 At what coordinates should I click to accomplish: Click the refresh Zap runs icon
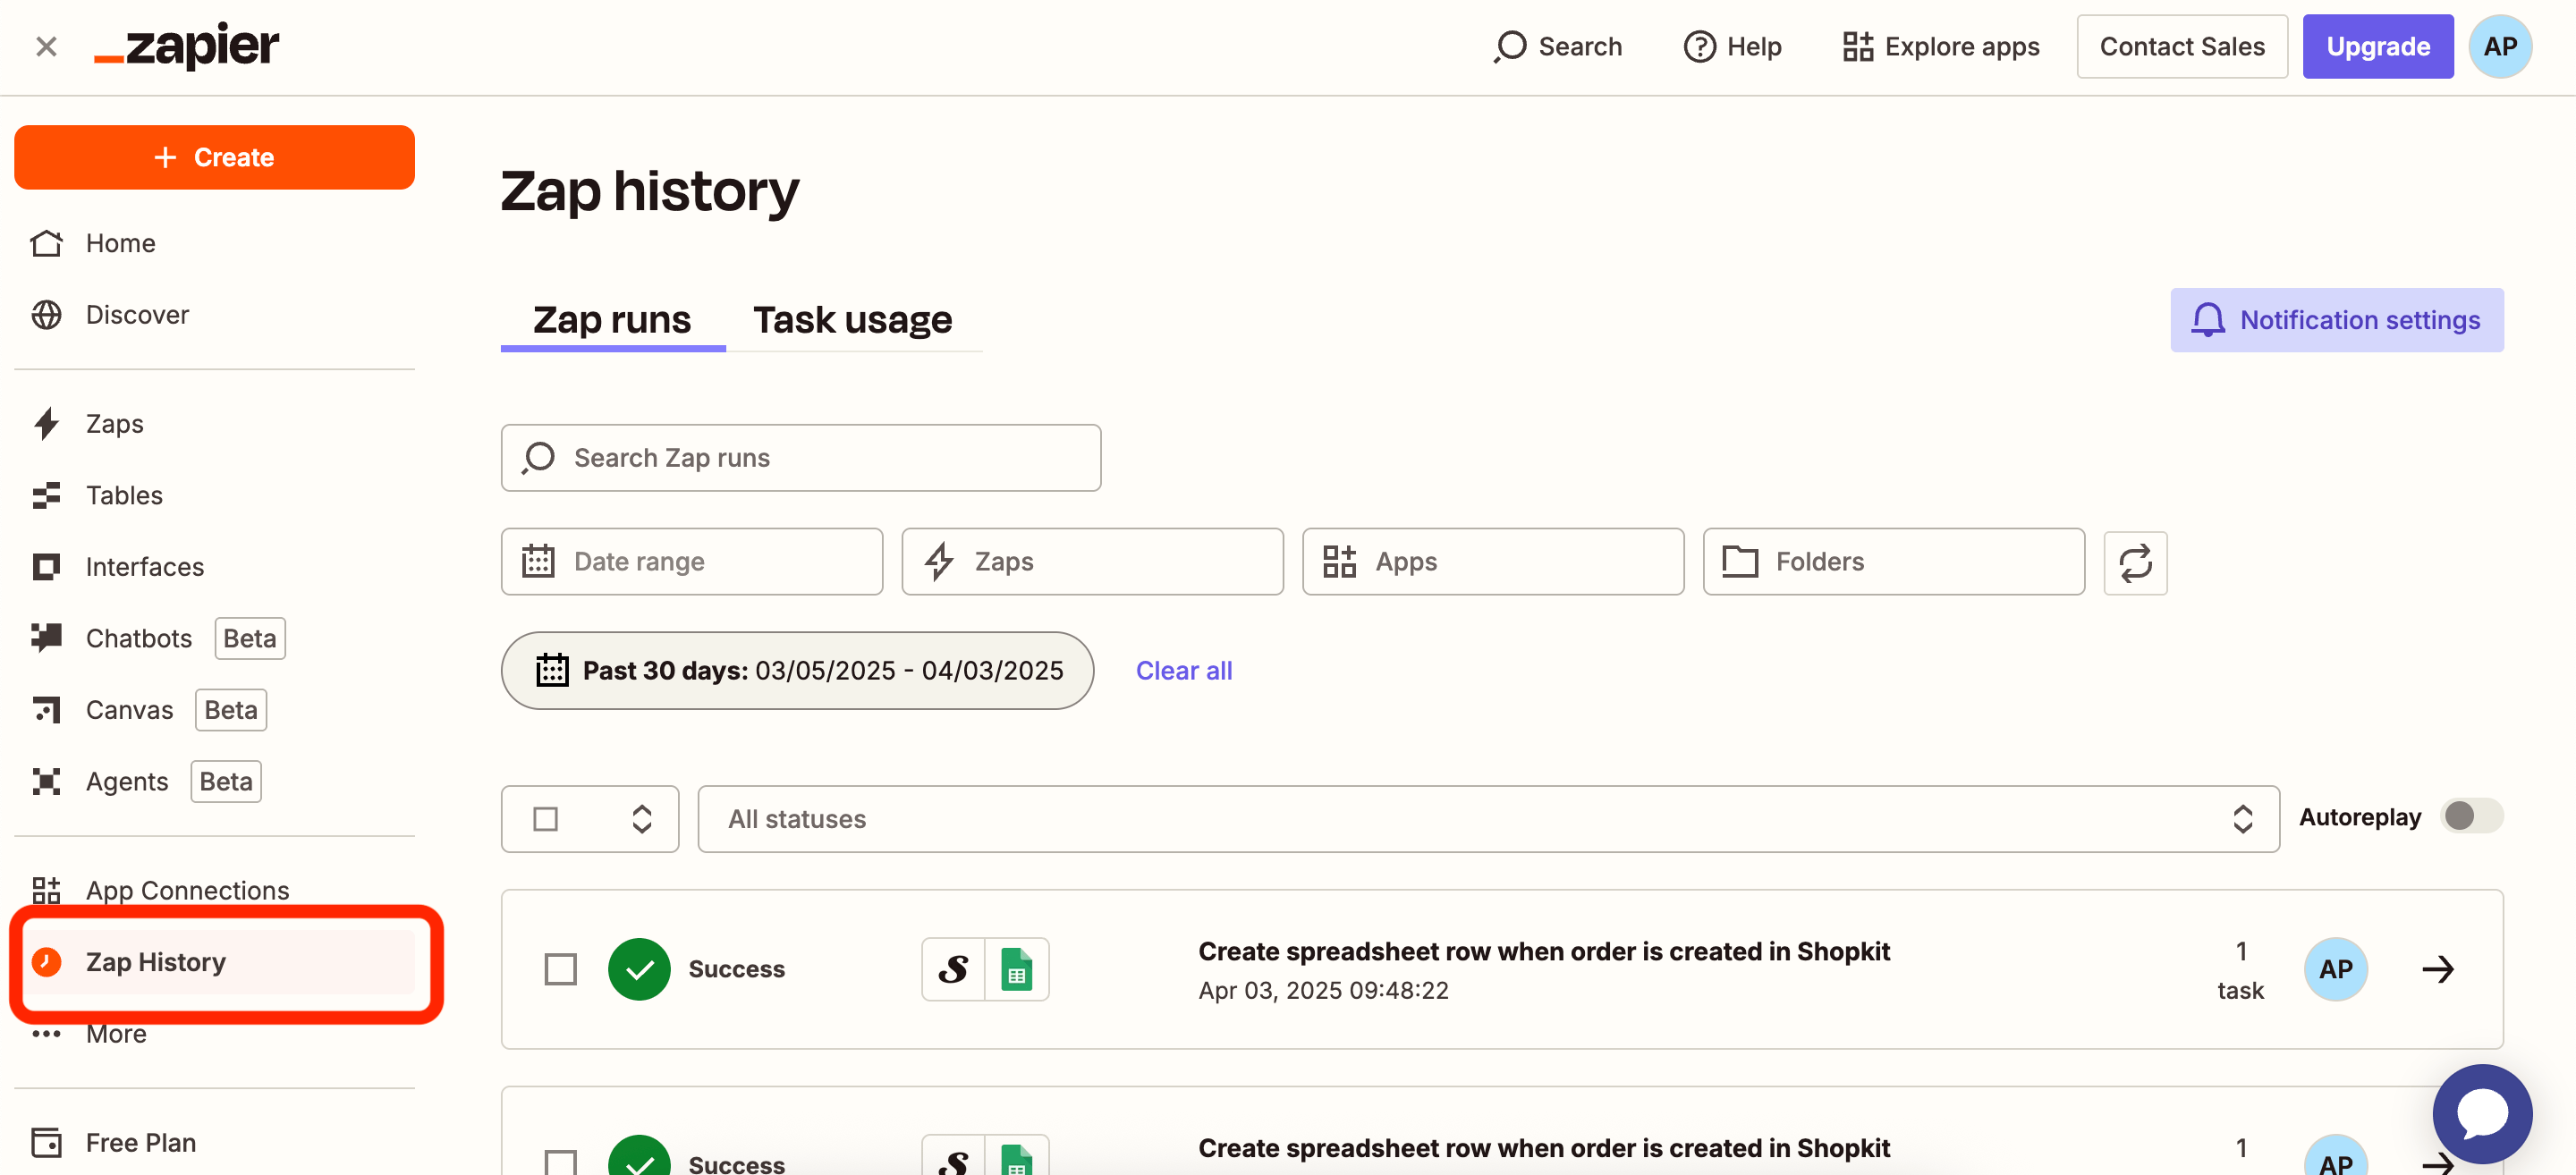2134,562
